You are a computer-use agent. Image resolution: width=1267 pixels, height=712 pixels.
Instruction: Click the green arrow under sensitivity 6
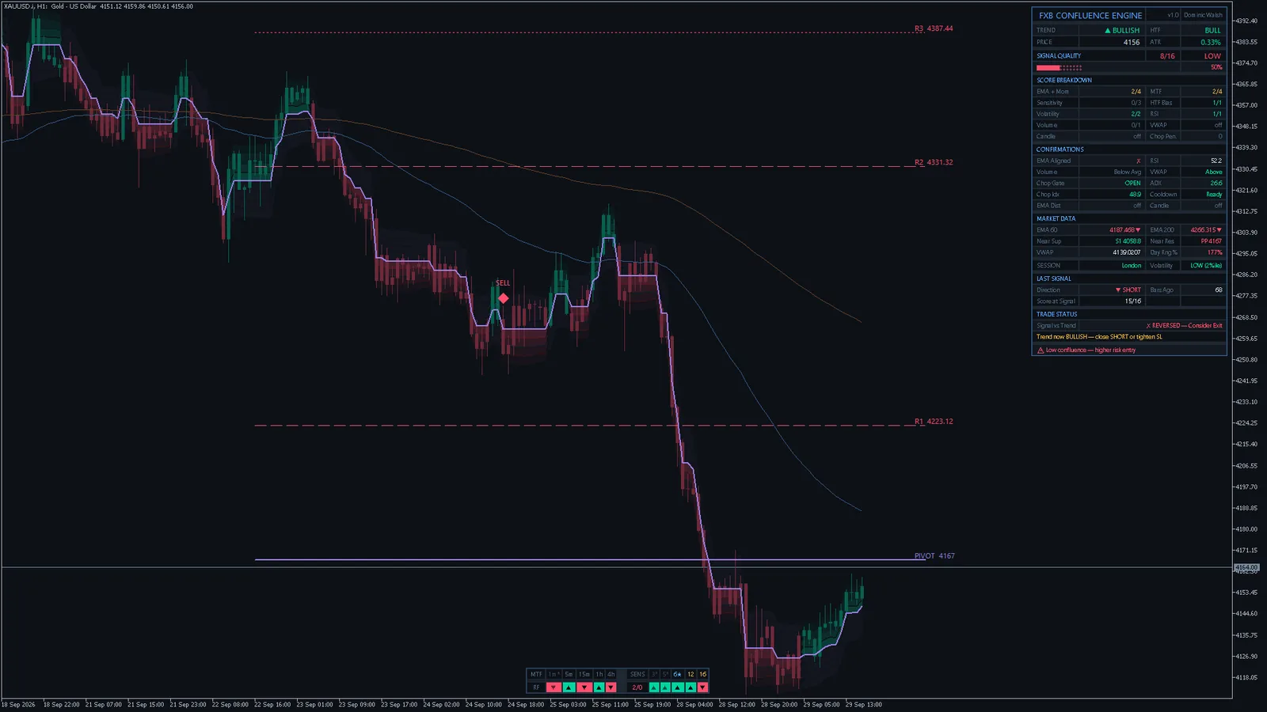tap(678, 687)
